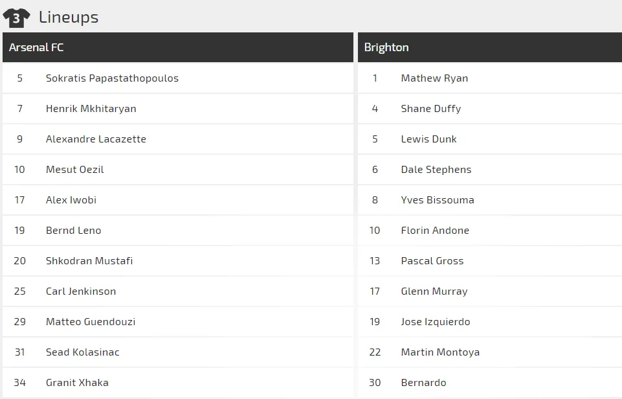Viewport: 622px width, 399px height.
Task: Open Alexandre Lacazette player entry
Action: pos(96,139)
